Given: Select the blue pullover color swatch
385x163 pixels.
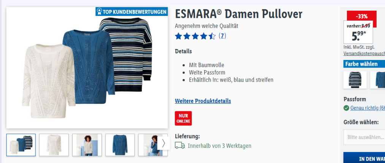Looking at the screenshot, I should pos(378,80).
